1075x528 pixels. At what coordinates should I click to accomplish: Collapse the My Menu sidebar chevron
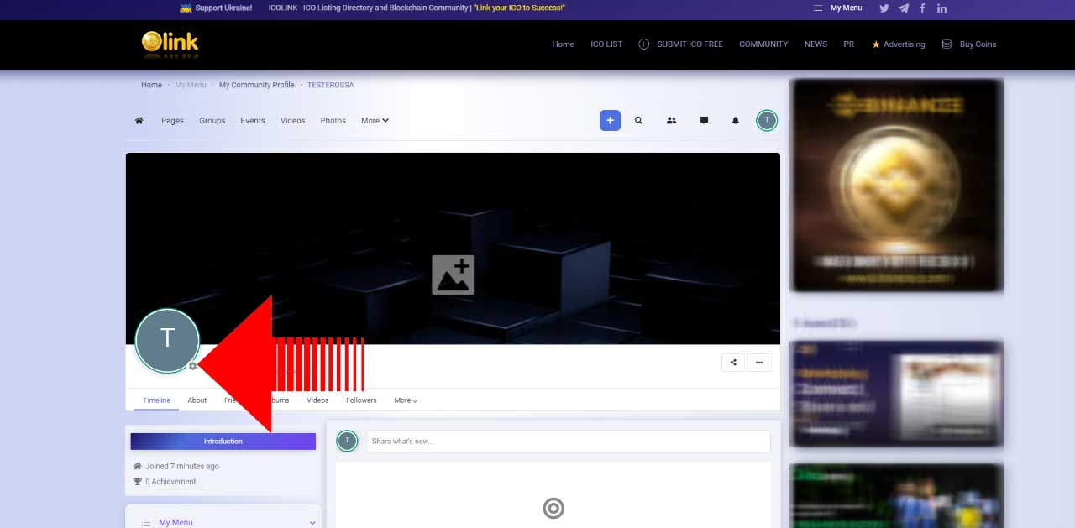tap(312, 522)
